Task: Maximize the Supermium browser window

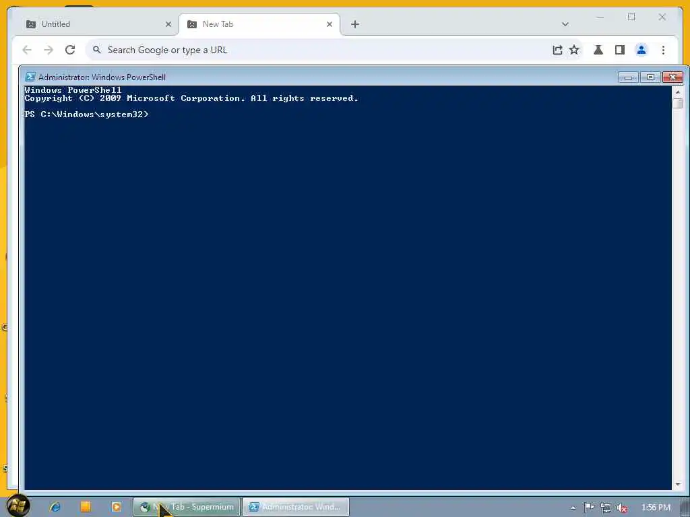Action: 631,17
